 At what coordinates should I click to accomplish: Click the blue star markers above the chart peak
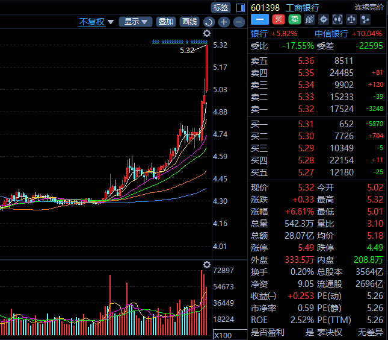(x=180, y=42)
